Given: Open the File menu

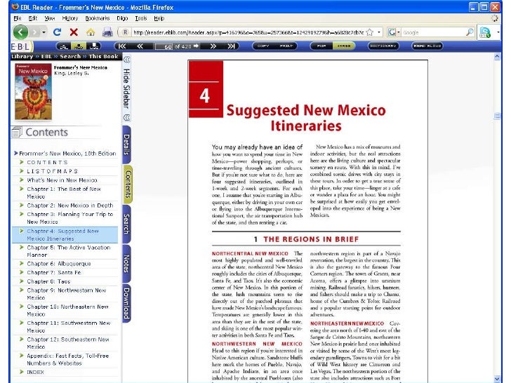Looking at the screenshot, I should 18,18.
